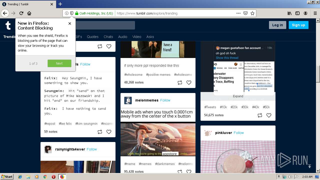Click the 59 notes count
This screenshot has height=180, width=320.
tap(51, 132)
